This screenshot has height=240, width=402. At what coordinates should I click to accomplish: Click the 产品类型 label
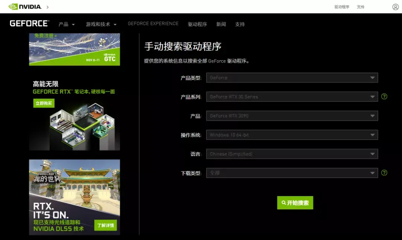click(x=191, y=78)
